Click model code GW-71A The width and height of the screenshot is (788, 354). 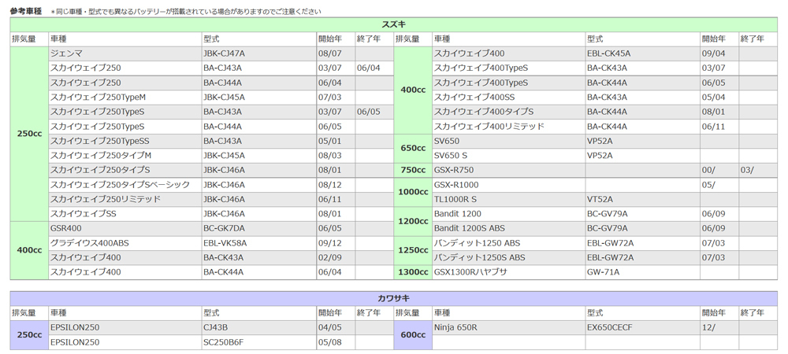click(603, 273)
